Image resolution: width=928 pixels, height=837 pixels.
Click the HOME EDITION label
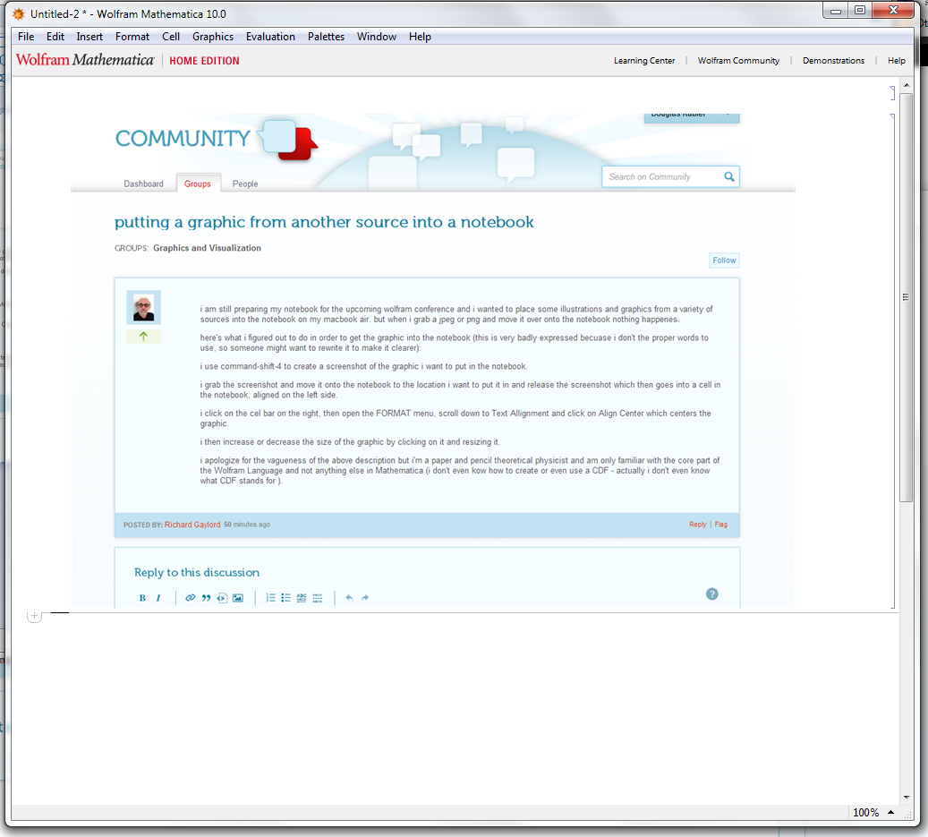(x=204, y=61)
